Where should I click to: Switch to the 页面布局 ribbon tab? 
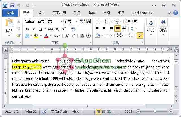[59, 13]
